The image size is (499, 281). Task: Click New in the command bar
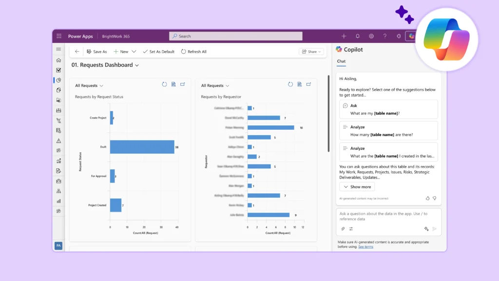tap(121, 52)
